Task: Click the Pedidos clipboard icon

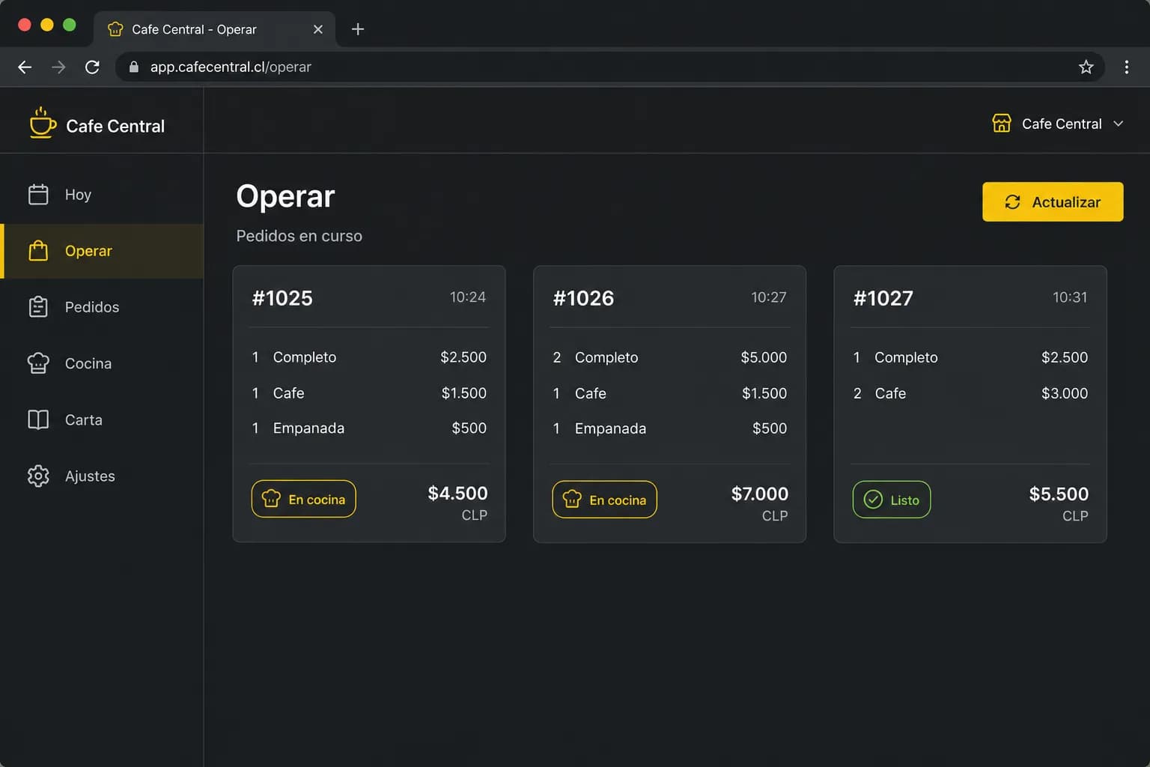Action: point(38,307)
